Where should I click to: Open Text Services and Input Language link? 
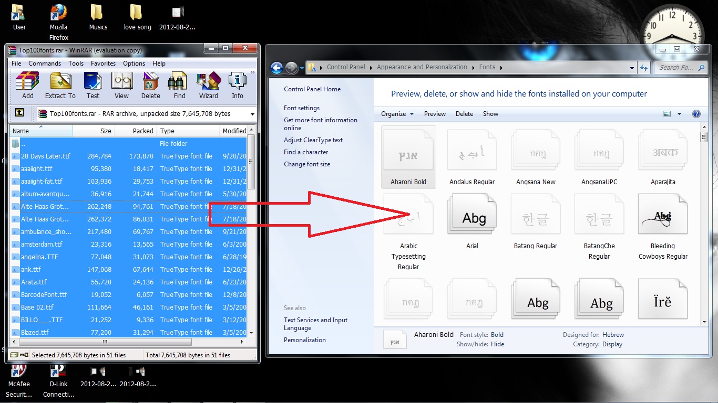coord(315,324)
